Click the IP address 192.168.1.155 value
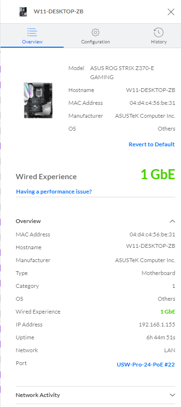 point(157,325)
